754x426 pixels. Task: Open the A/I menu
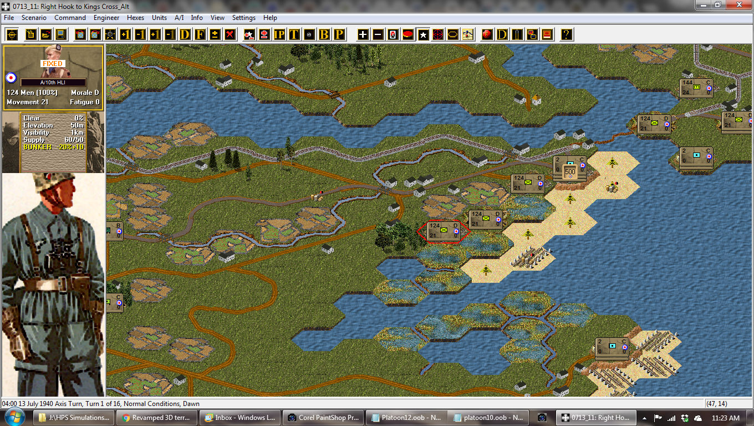(x=179, y=18)
